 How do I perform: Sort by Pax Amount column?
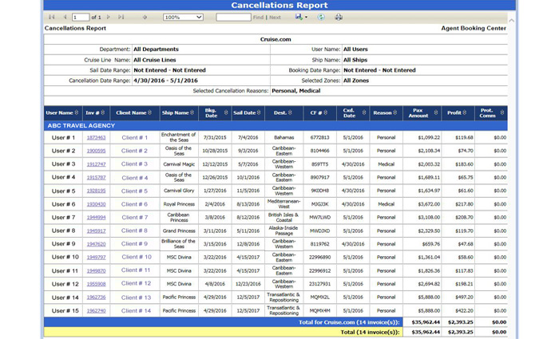[436, 112]
